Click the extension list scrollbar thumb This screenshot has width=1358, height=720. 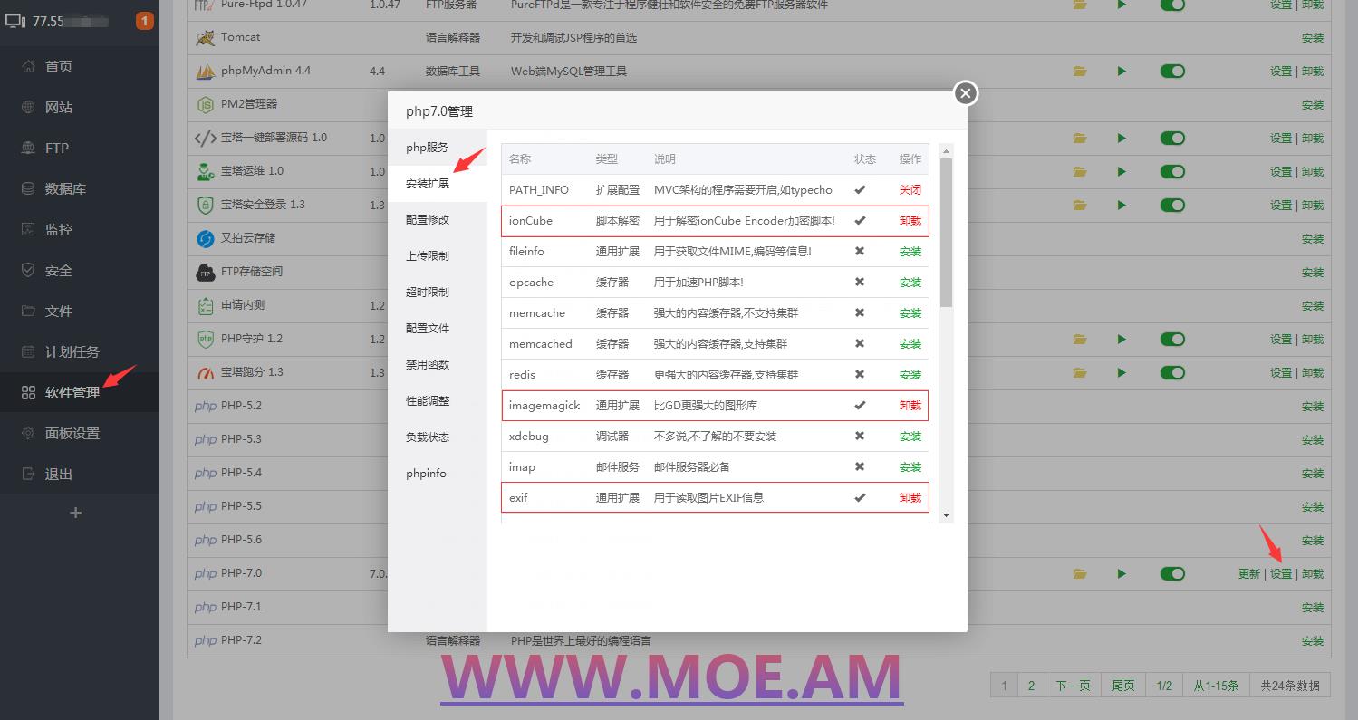(946, 233)
